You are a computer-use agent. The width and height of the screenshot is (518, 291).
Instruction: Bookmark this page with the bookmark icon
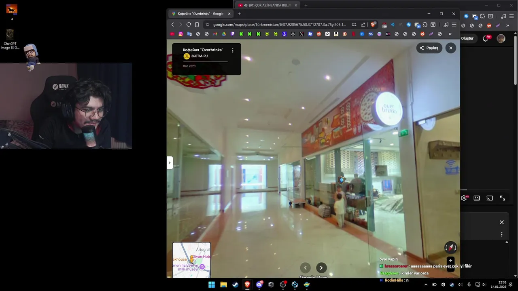pyautogui.click(x=197, y=25)
